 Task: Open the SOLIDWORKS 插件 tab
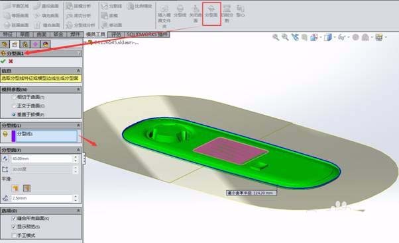point(147,34)
